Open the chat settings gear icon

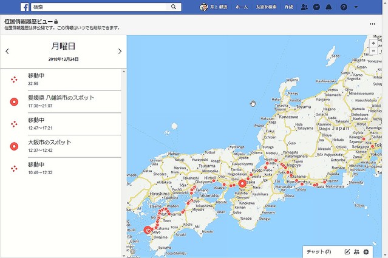(366, 252)
